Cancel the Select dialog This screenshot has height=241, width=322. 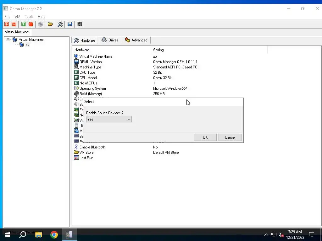click(230, 137)
